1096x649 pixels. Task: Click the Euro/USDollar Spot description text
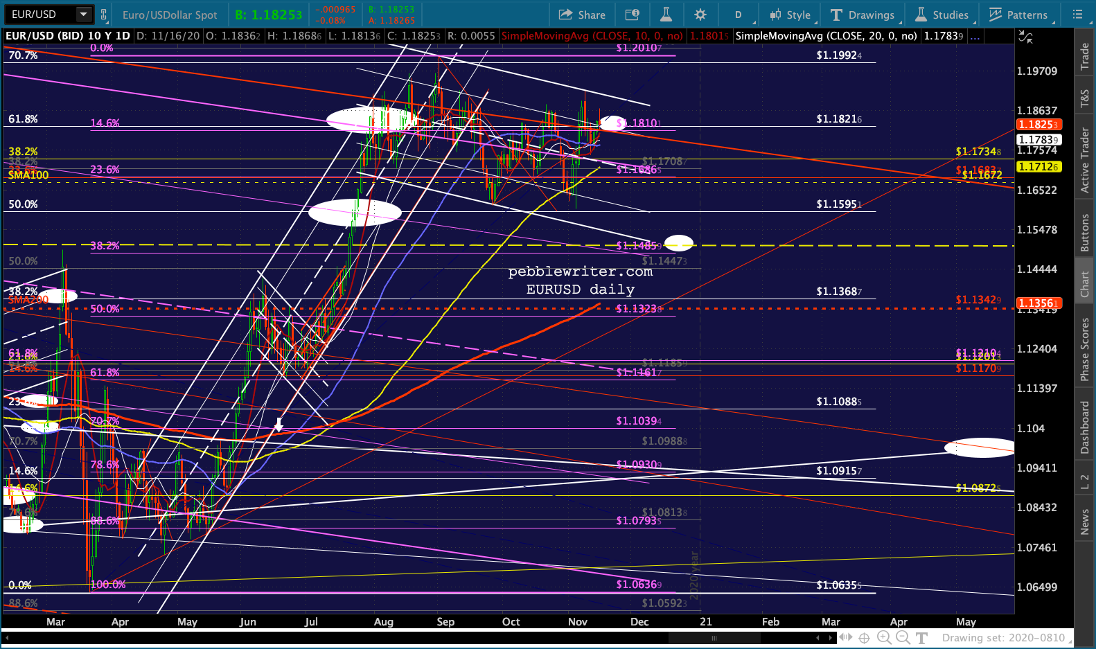(x=170, y=15)
